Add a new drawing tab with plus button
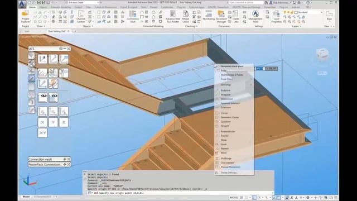Screen dimensions: 357x201 (x=75, y=31)
